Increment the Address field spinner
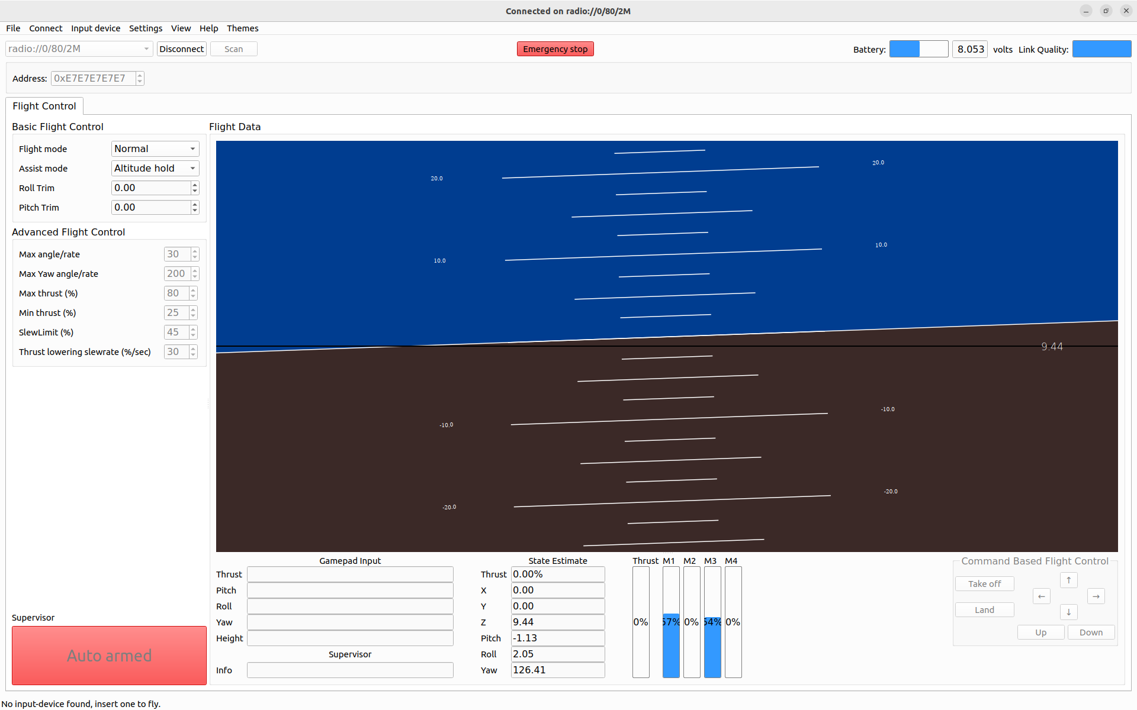 140,75
